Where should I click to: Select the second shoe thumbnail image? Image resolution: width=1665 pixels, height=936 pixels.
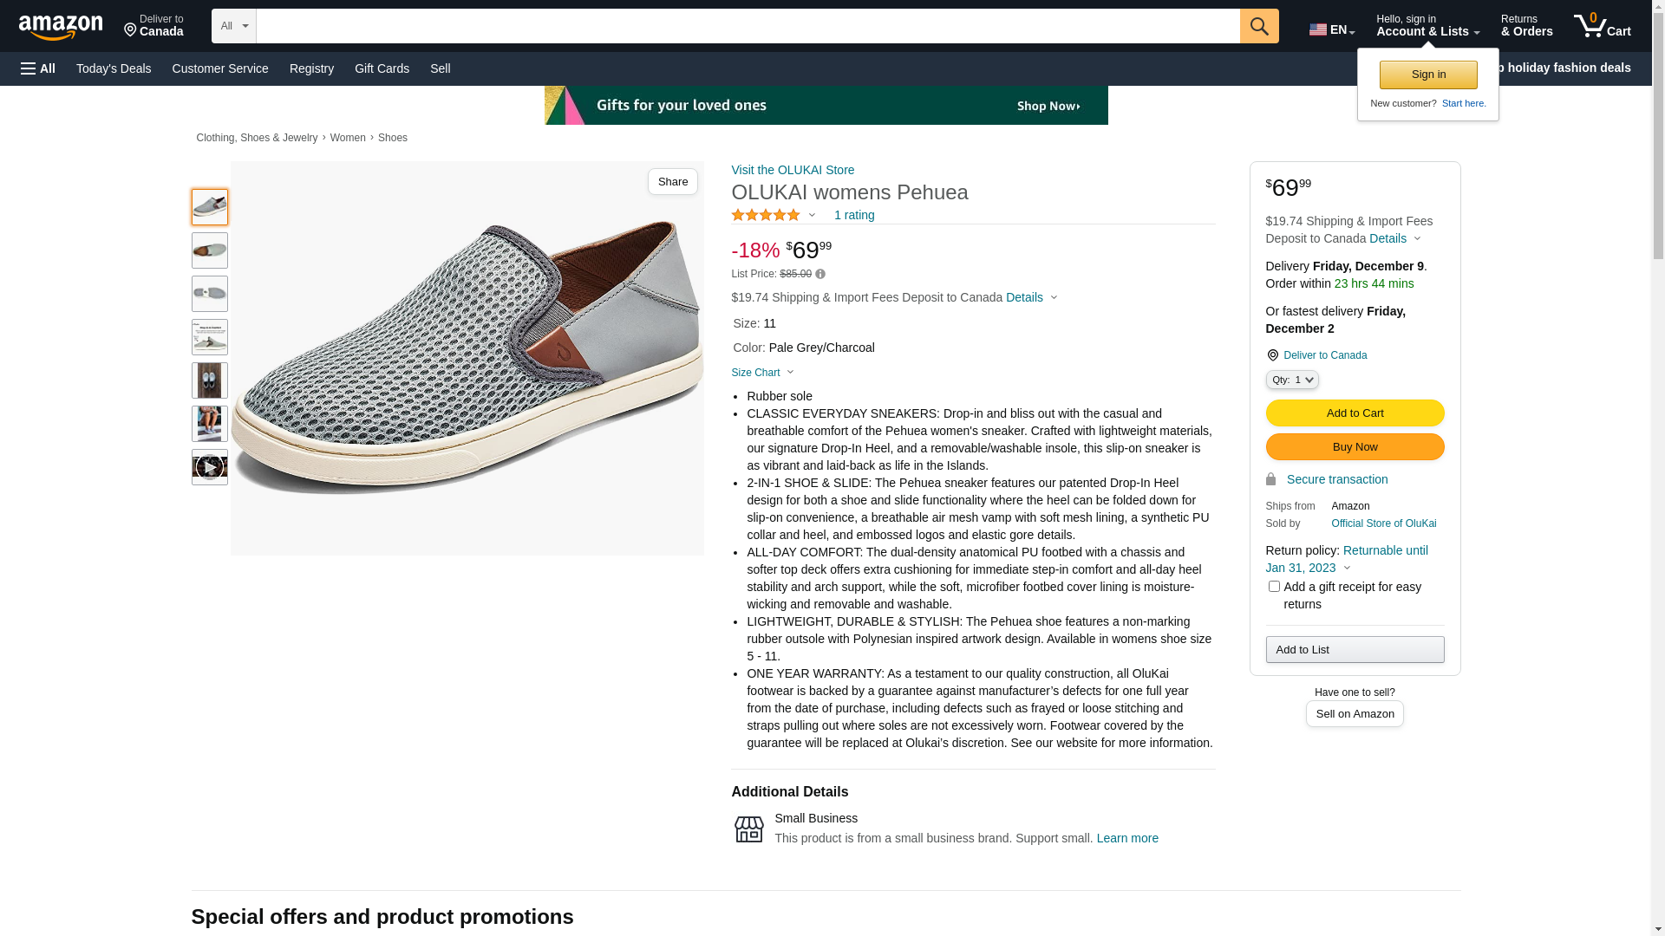[x=209, y=250]
